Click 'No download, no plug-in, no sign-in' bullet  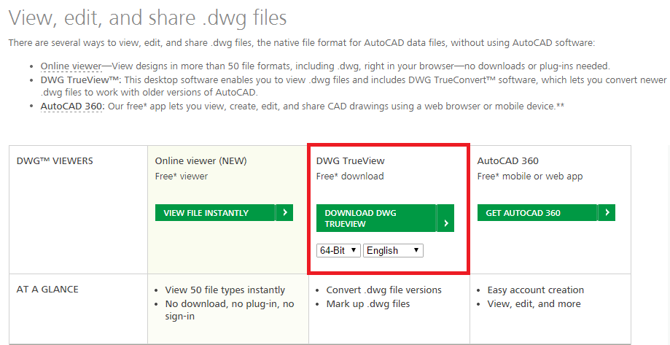coord(230,310)
